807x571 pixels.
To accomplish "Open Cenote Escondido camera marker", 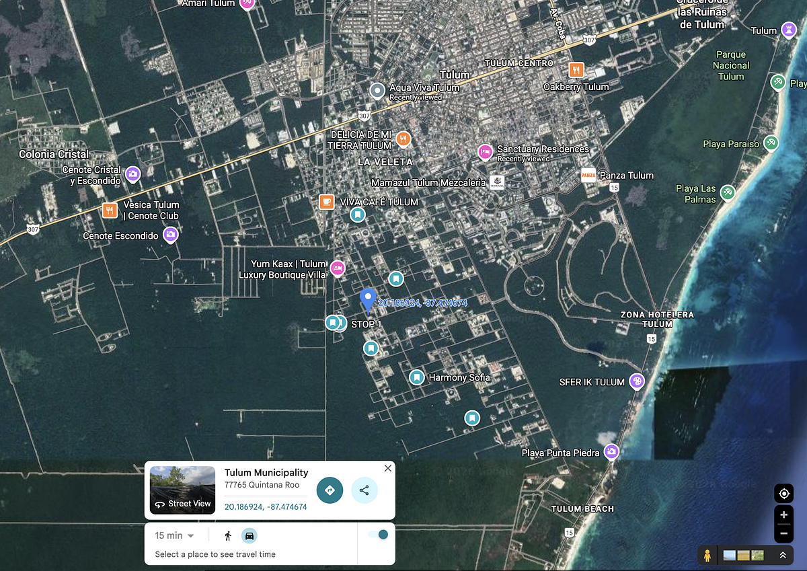I will (x=171, y=235).
